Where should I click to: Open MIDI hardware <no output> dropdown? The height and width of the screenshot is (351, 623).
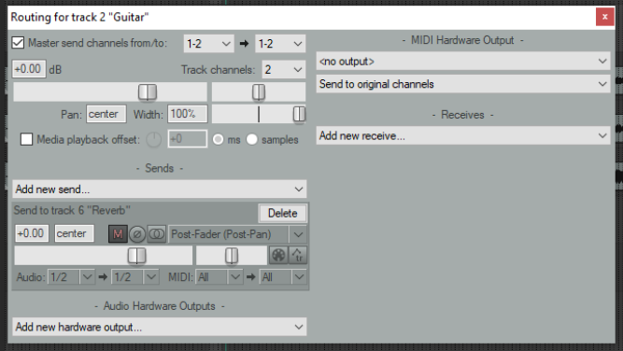point(463,62)
